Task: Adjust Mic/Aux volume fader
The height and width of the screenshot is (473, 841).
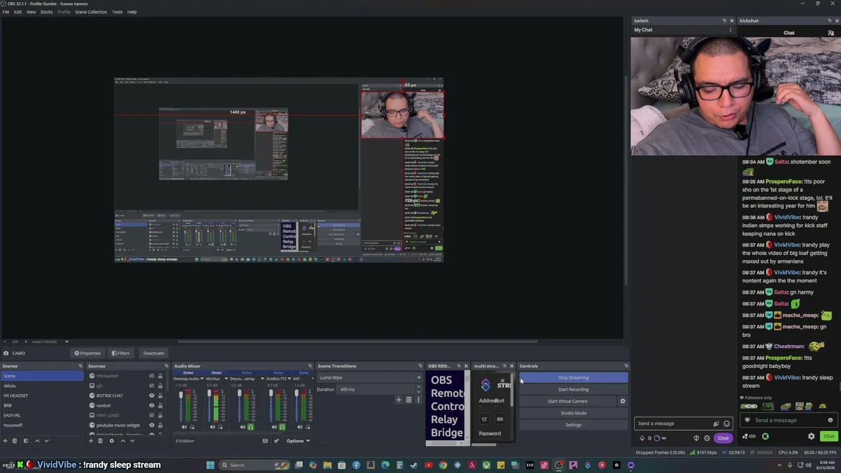Action: [209, 393]
